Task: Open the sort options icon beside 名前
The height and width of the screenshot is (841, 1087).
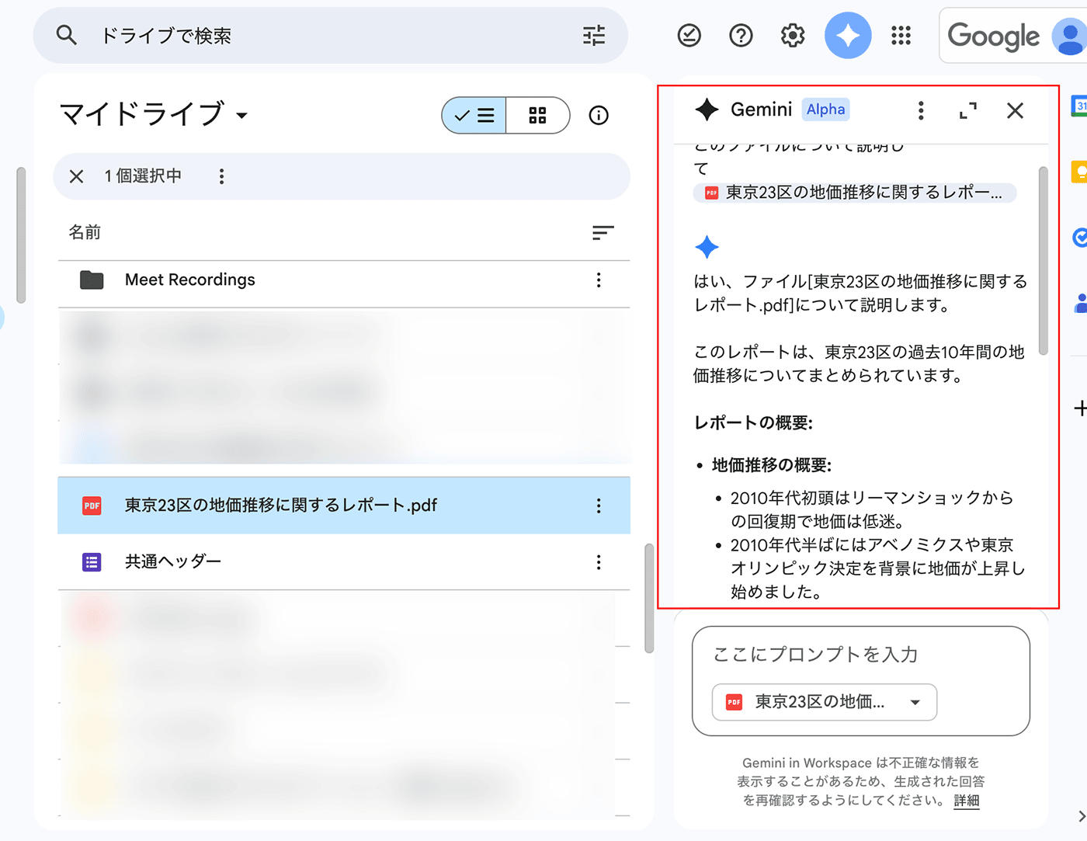Action: point(603,232)
